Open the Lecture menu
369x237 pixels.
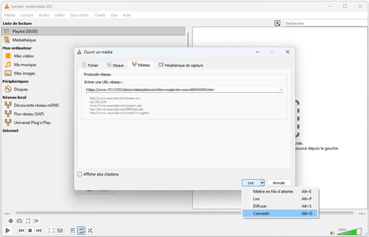[27, 15]
